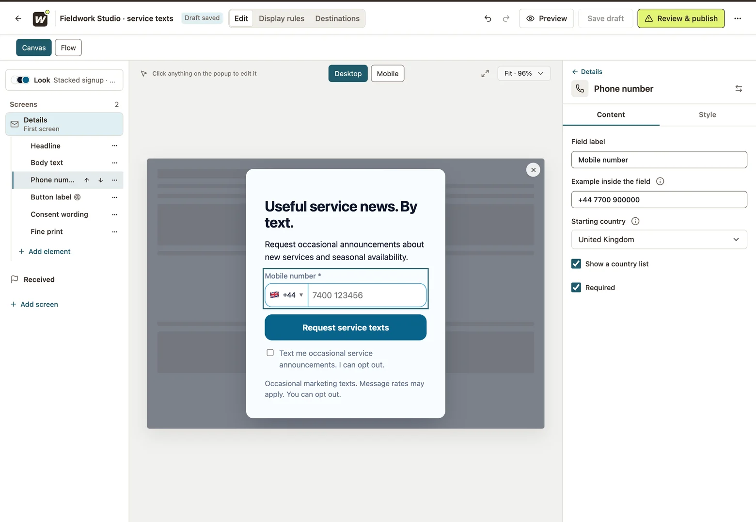Undo the last change
This screenshot has width=756, height=522.
[x=488, y=18]
